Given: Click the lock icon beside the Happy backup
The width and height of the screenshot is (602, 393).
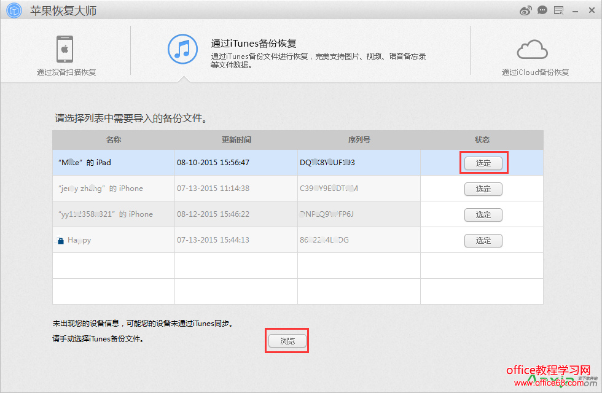Looking at the screenshot, I should (x=61, y=241).
